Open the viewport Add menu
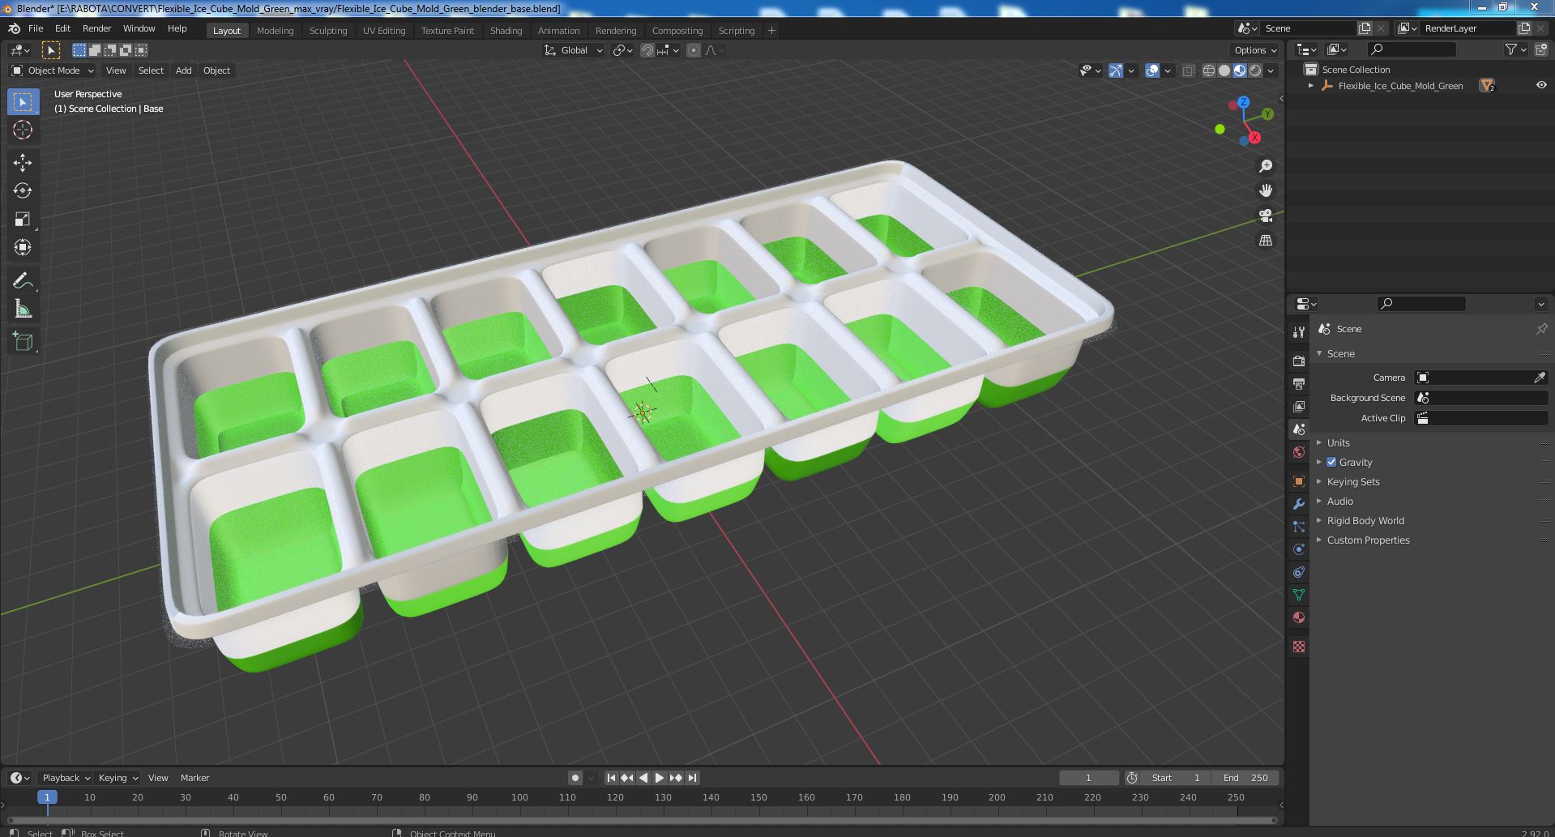Screen dimensions: 1555x837 pos(184,70)
